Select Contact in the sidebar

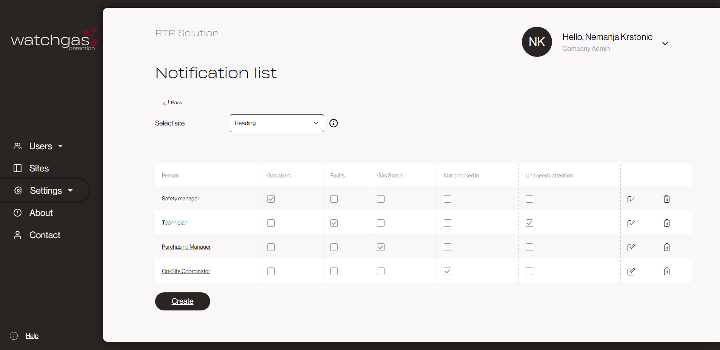[x=45, y=235]
